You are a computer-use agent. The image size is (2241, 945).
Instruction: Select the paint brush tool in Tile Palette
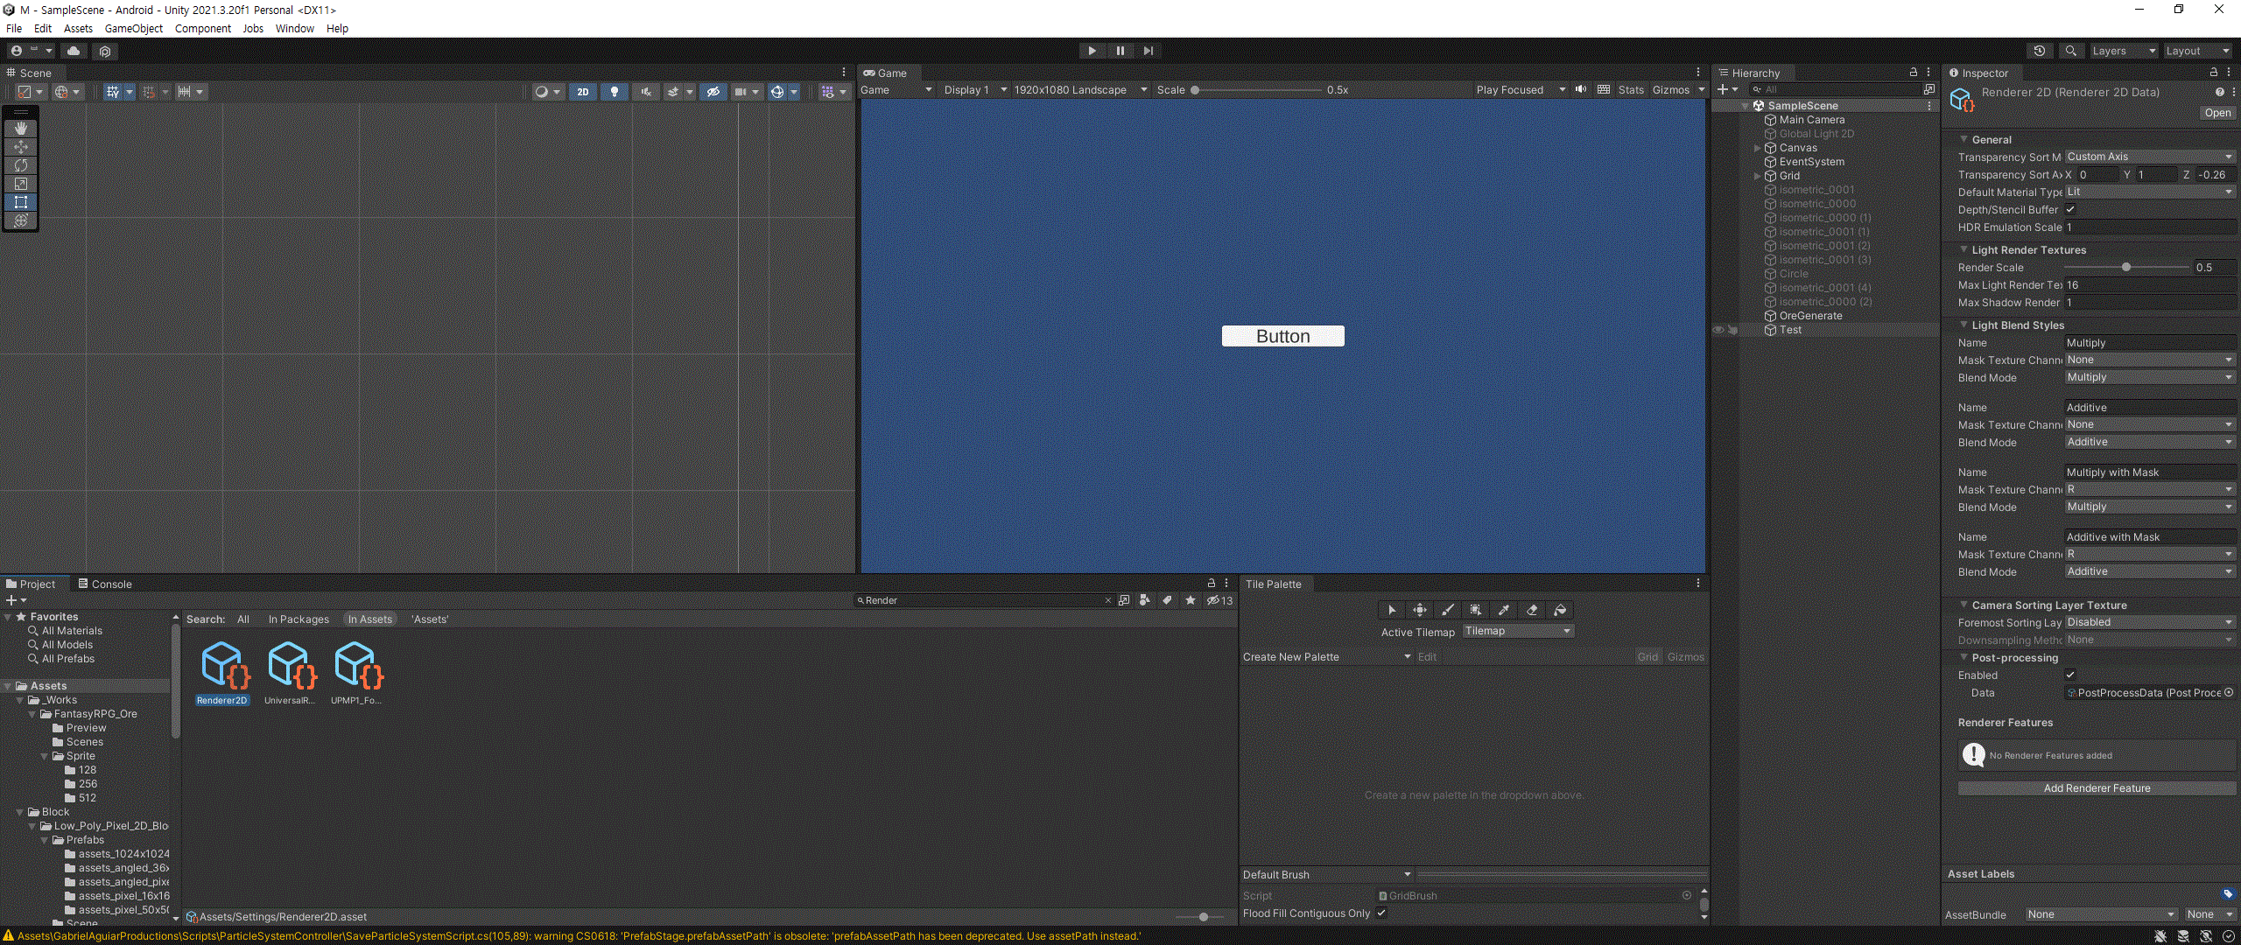click(x=1448, y=610)
